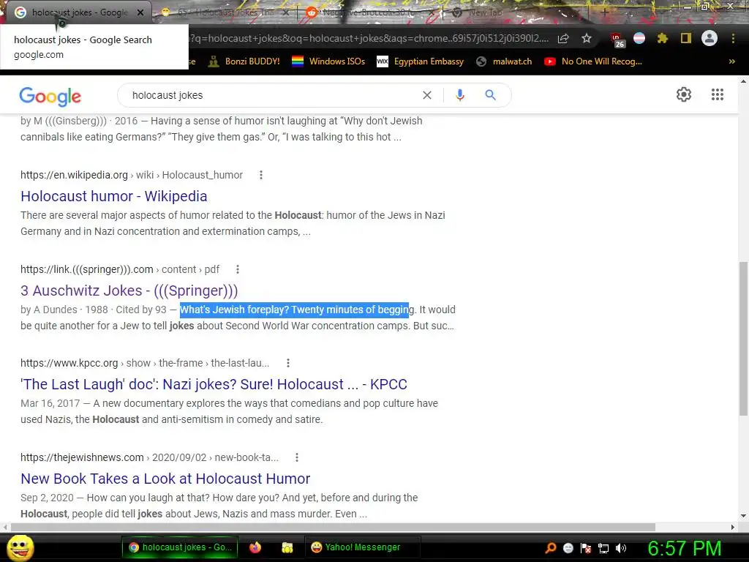Screen dimensions: 749x562
Task: Open the red extension with 26 badge
Action: click(x=617, y=40)
